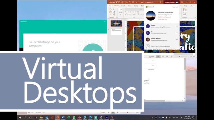Expand the second chevron above Feedback
The width and height of the screenshot is (214, 120).
tap(153, 66)
